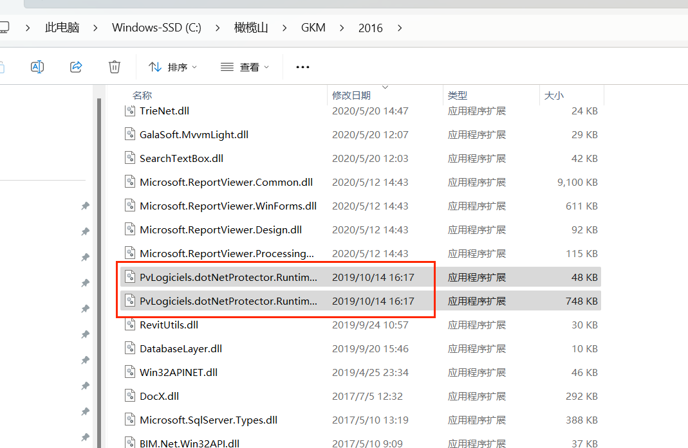Image resolution: width=688 pixels, height=448 pixels.
Task: Select file Microsoft.ReportViewer.Processing...
Action: [x=360, y=253]
